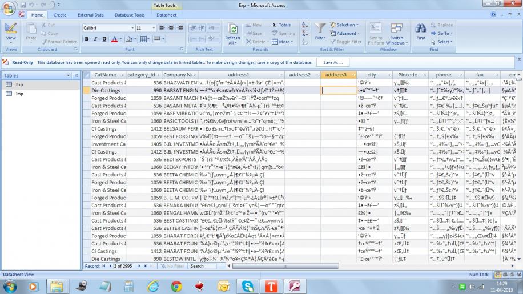Open the Select dropdown in Find group

(x=441, y=42)
